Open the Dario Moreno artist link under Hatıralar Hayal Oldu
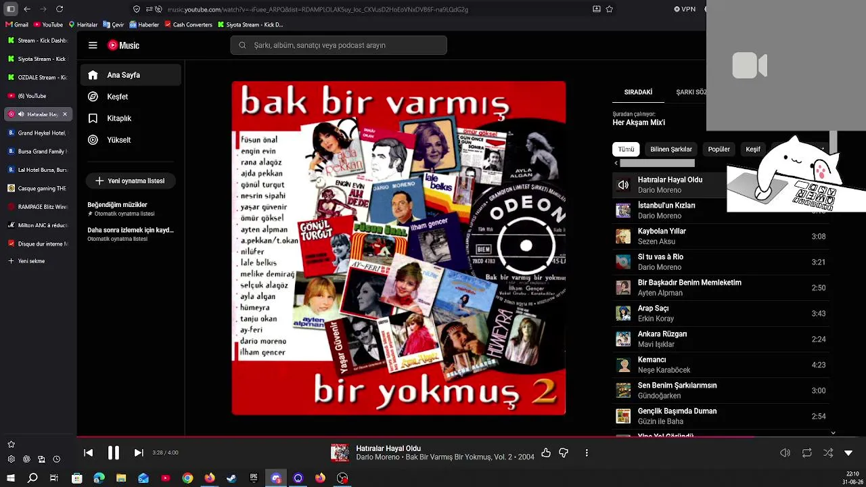Screen dimensions: 866x487 [x=660, y=190]
